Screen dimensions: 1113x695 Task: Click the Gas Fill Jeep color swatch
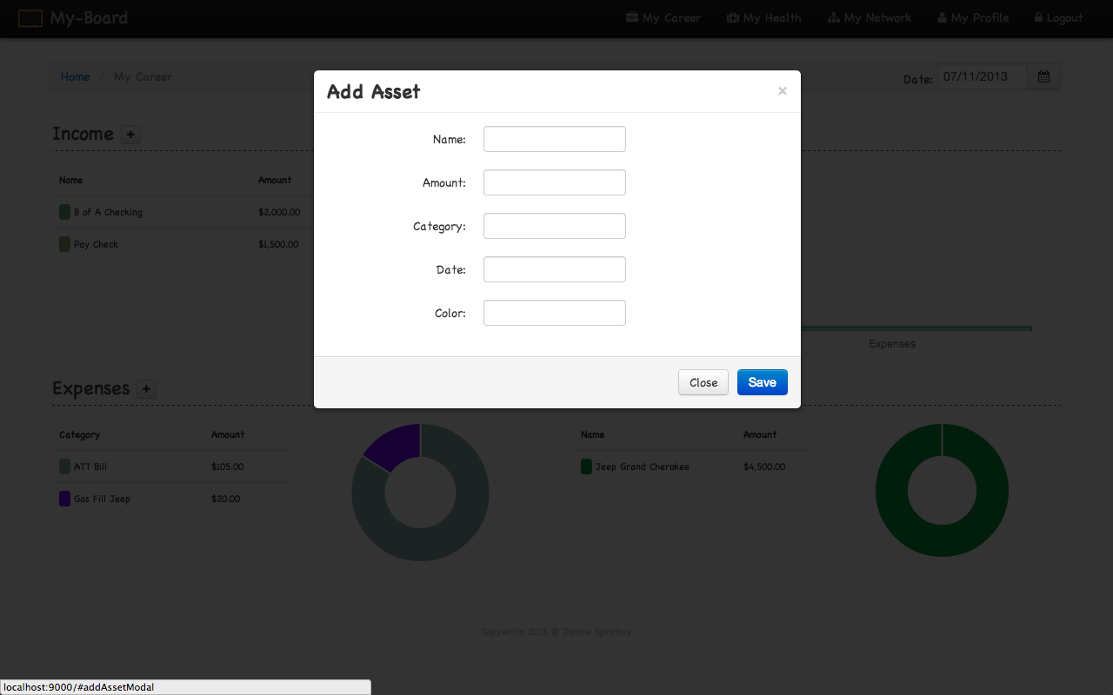click(x=64, y=499)
